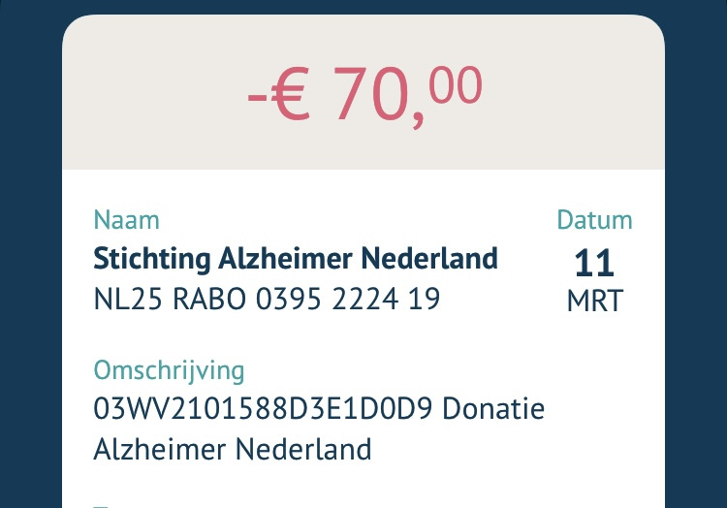
Task: Click the second description line Alzheimer Nederland
Action: 233,449
